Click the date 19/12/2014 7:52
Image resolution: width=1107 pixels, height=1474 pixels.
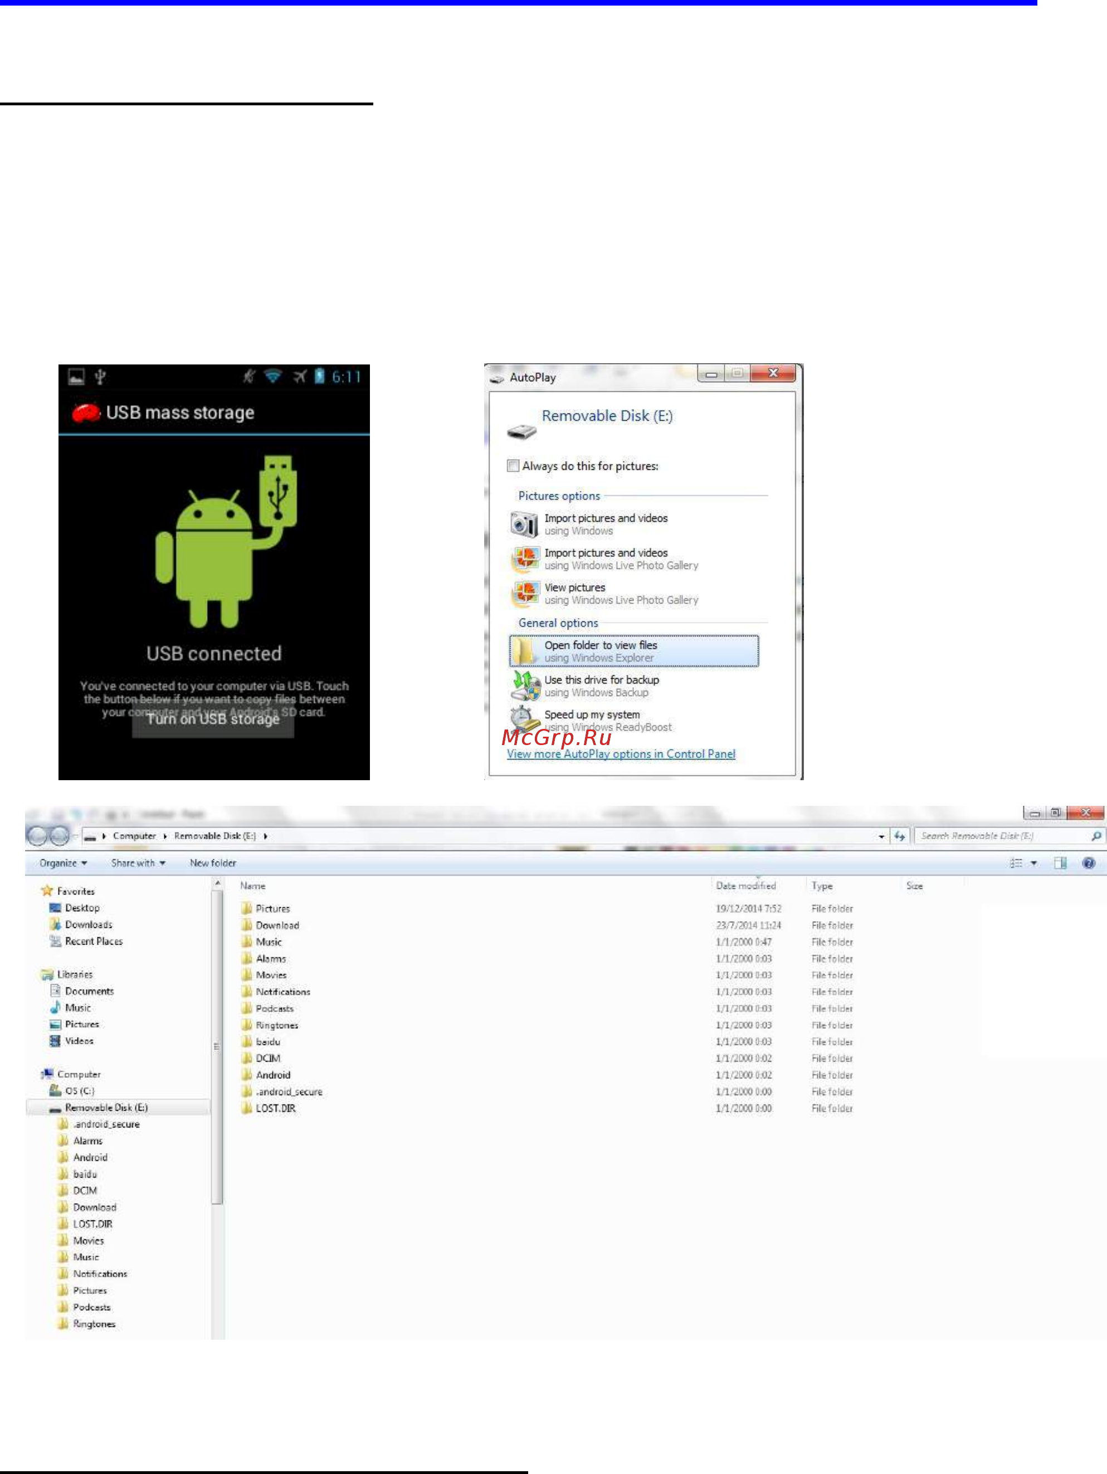click(748, 908)
